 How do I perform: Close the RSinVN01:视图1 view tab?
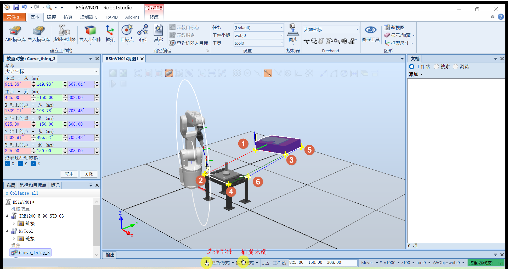pyautogui.click(x=142, y=59)
